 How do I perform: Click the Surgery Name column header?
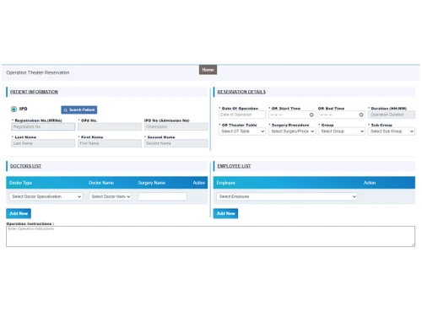tap(152, 183)
